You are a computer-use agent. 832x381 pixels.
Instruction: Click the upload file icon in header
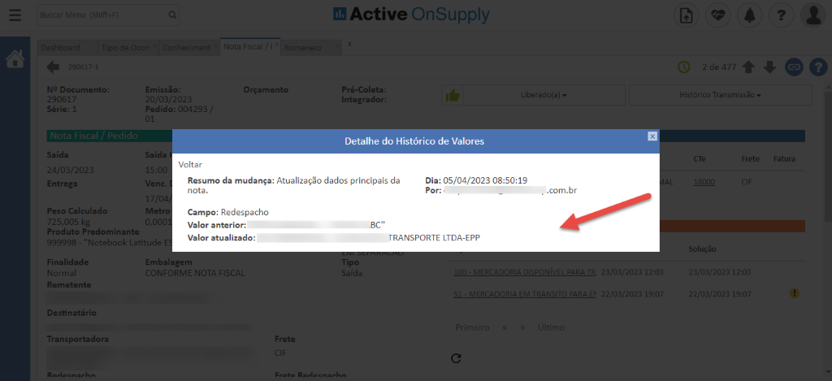[x=687, y=15]
